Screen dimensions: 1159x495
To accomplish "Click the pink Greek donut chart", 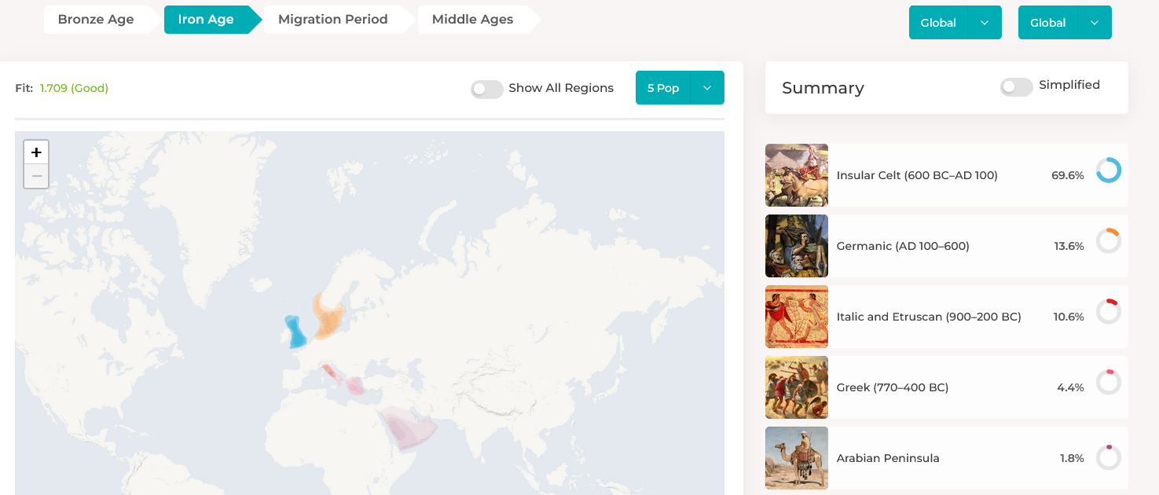I will click(x=1109, y=383).
